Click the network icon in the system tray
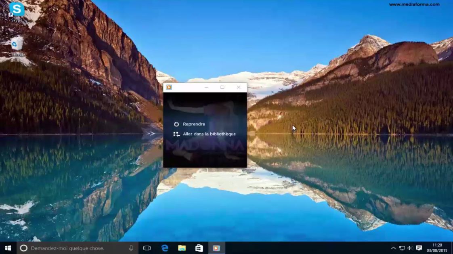The height and width of the screenshot is (254, 453). click(x=402, y=248)
